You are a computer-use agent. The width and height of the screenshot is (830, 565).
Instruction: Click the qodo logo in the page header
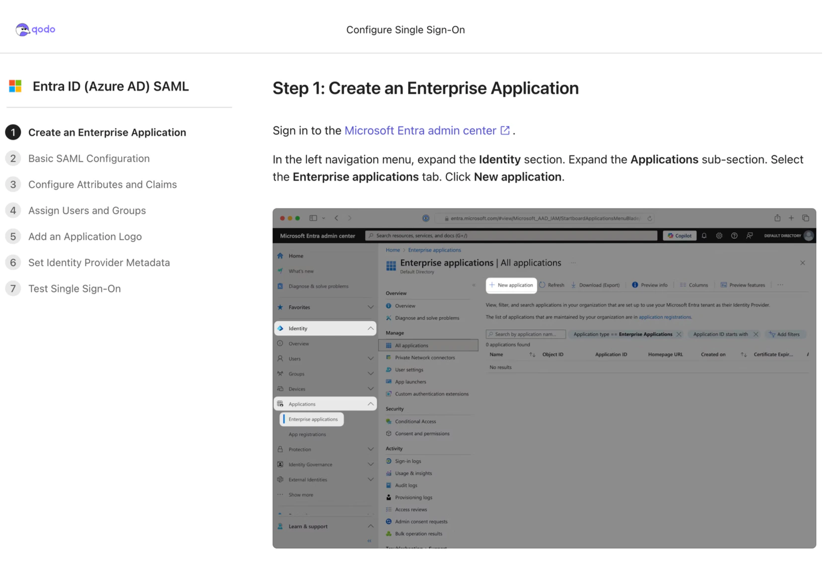(35, 29)
